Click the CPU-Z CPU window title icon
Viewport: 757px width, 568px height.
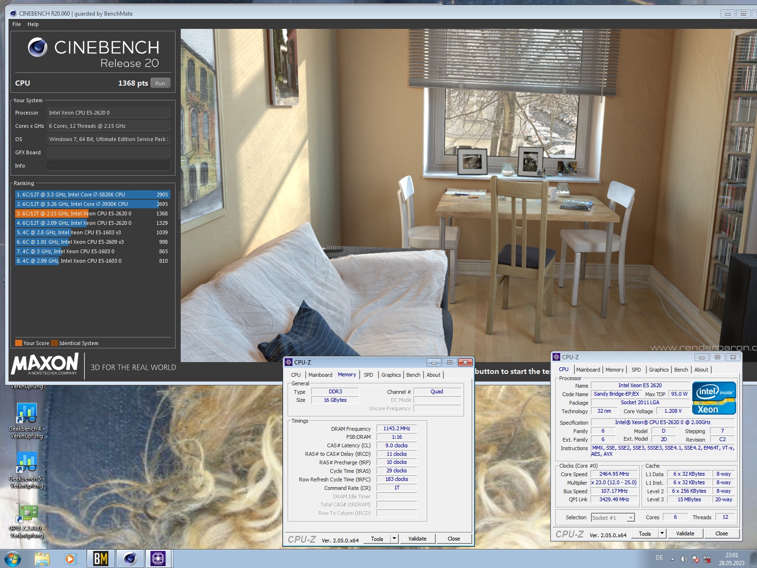[x=556, y=357]
